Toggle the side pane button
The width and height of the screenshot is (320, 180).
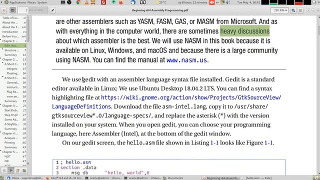pyautogui.click(x=12, y=10)
